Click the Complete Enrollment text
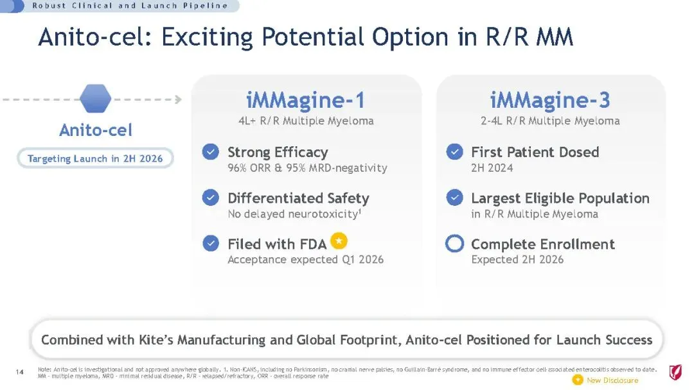The width and height of the screenshot is (694, 390). (543, 244)
